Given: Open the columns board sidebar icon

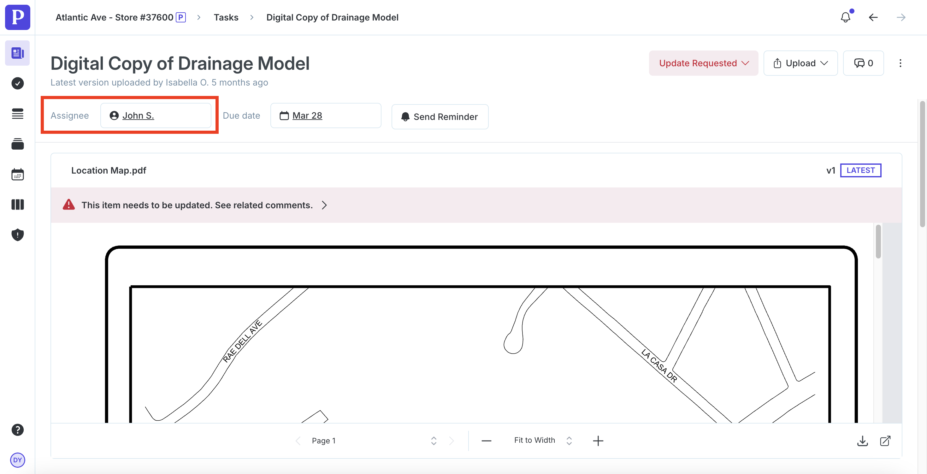Looking at the screenshot, I should (x=17, y=204).
